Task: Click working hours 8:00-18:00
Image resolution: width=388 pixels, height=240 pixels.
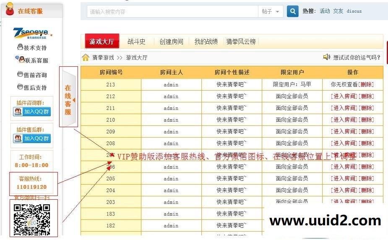Action: [x=32, y=165]
